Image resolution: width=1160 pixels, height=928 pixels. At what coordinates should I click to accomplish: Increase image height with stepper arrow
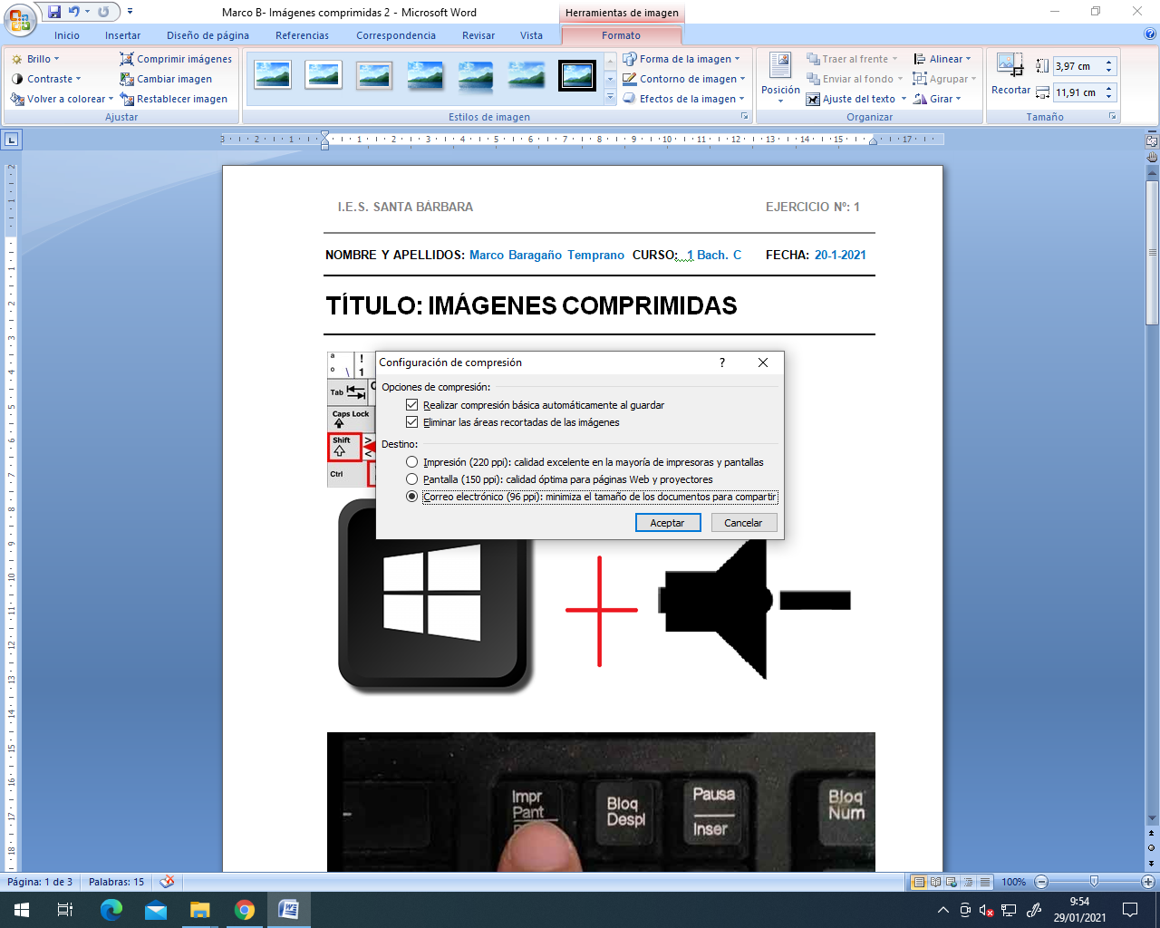pos(1109,63)
